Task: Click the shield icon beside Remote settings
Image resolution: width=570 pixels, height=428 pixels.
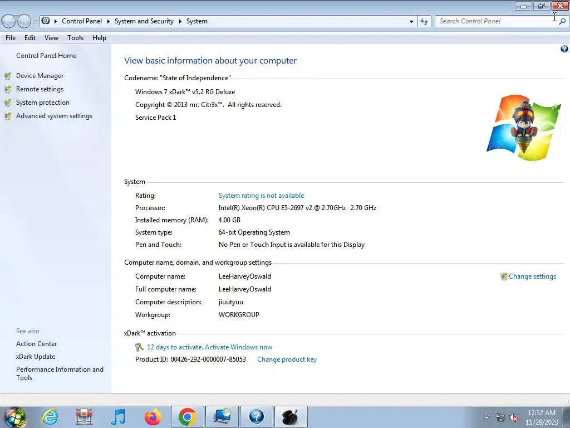Action: coord(8,90)
